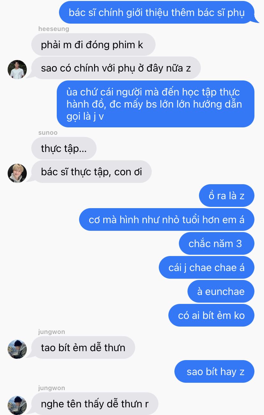The image size is (264, 415).
Task: Tap heeseung's profile avatar
Action: pos(17,69)
